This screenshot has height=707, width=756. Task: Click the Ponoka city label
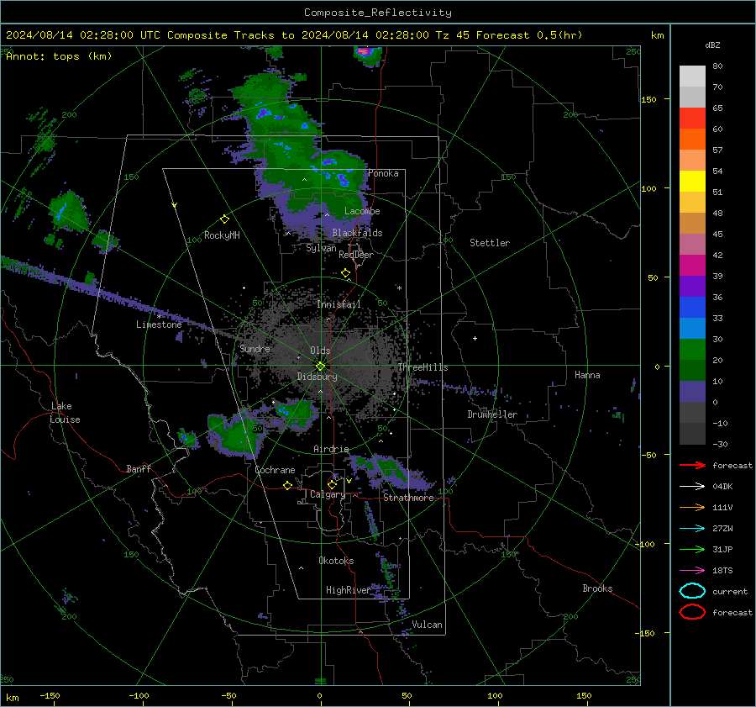coord(383,173)
